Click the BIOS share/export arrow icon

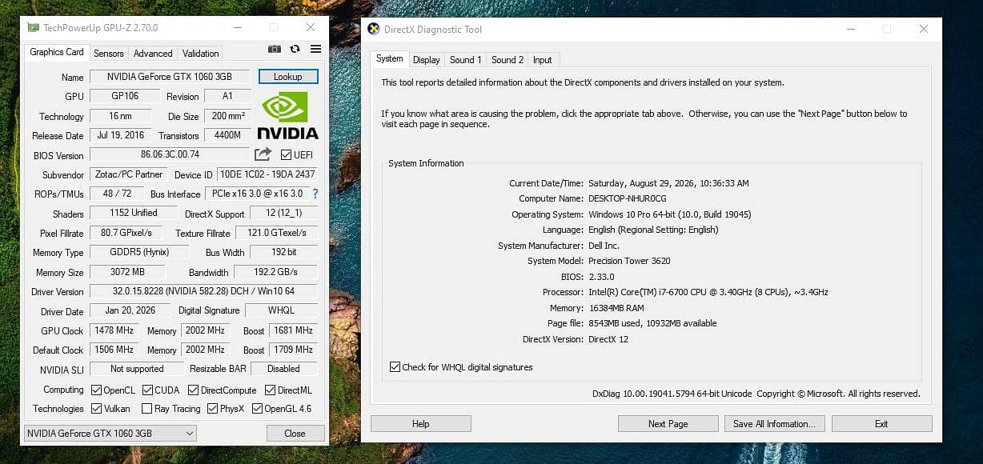click(263, 154)
